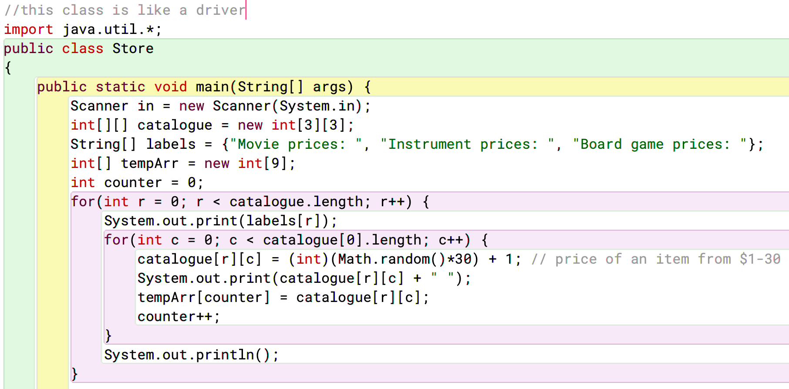Click the "Instrument prices: " string literal

tap(467, 144)
